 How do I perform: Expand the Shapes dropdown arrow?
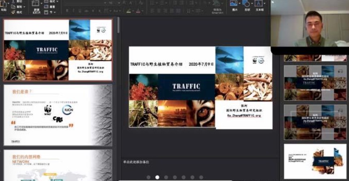coord(252,4)
